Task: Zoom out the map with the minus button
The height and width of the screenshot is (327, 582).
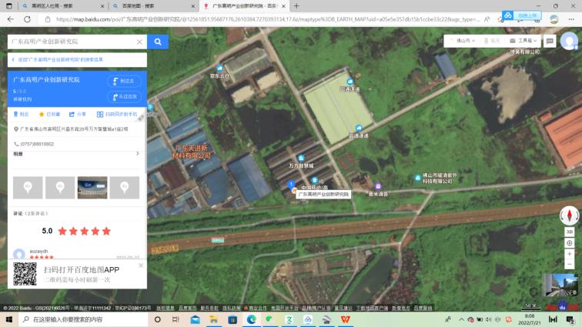Action: click(570, 264)
